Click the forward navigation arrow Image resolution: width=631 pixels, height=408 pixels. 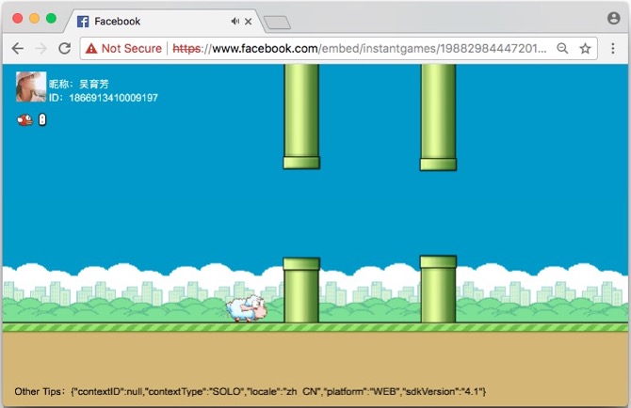click(41, 49)
